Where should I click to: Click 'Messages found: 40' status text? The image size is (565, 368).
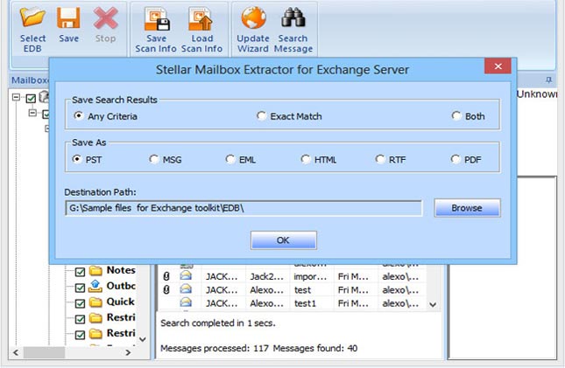315,348
